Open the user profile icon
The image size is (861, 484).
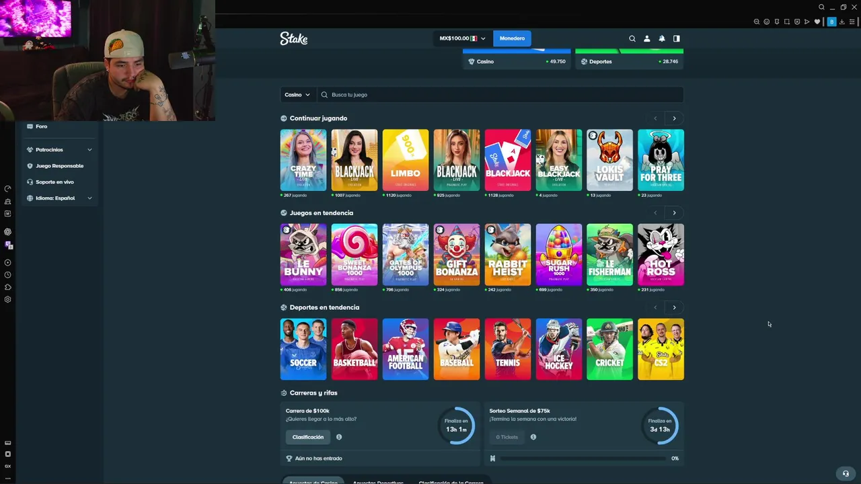point(647,38)
